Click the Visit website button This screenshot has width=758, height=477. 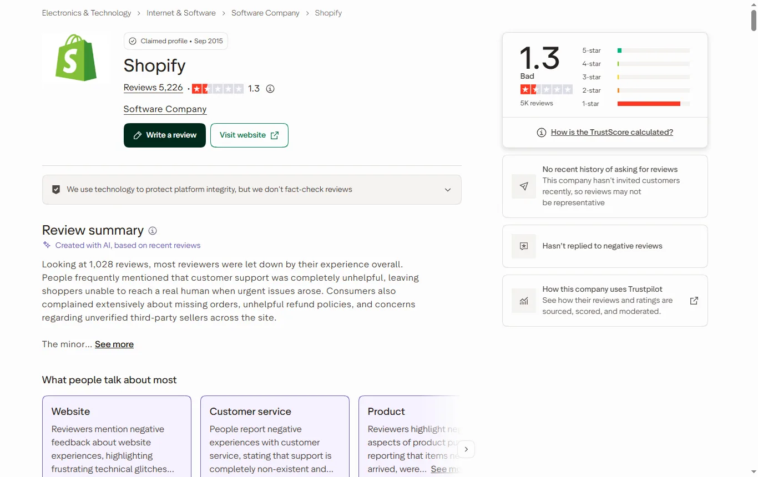pos(249,135)
